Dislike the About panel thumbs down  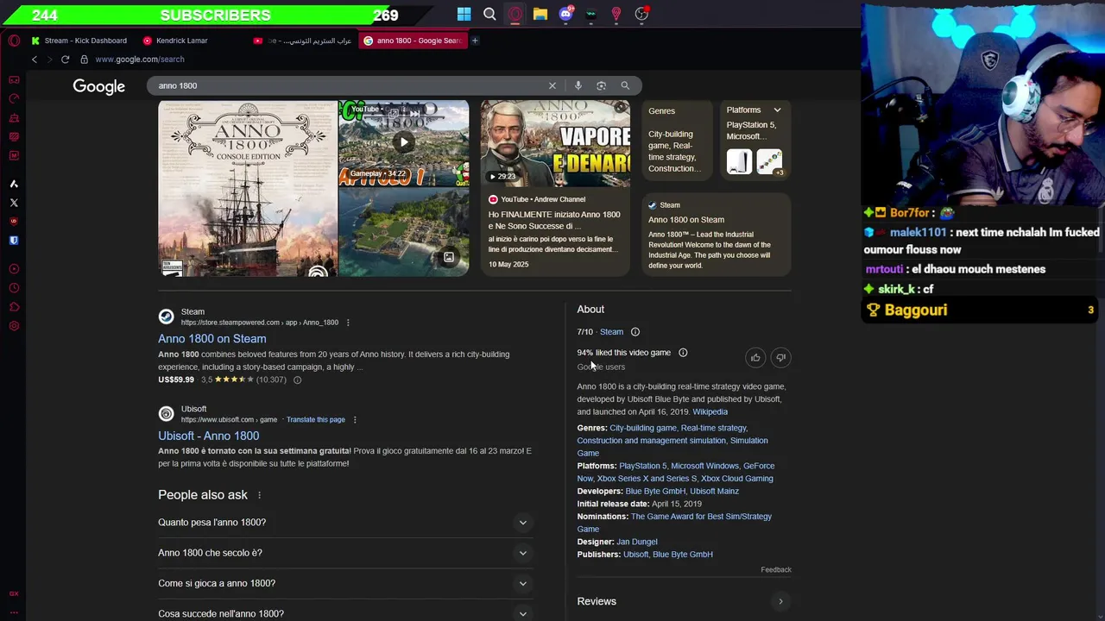tap(780, 358)
